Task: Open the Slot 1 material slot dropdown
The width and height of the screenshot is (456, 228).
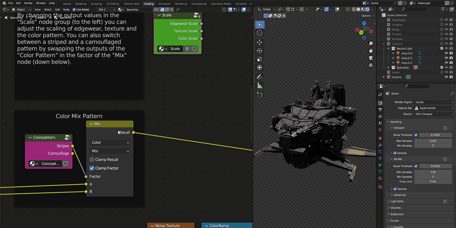Action: coord(106,9)
